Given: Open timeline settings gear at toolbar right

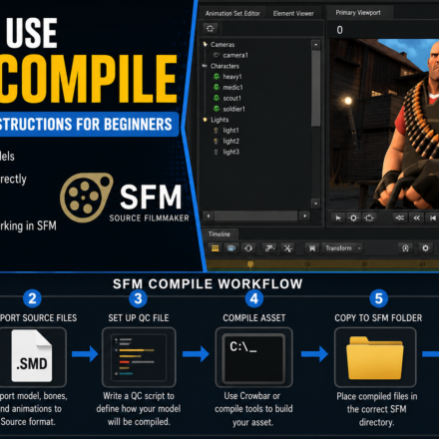Looking at the screenshot, I should point(426,248).
